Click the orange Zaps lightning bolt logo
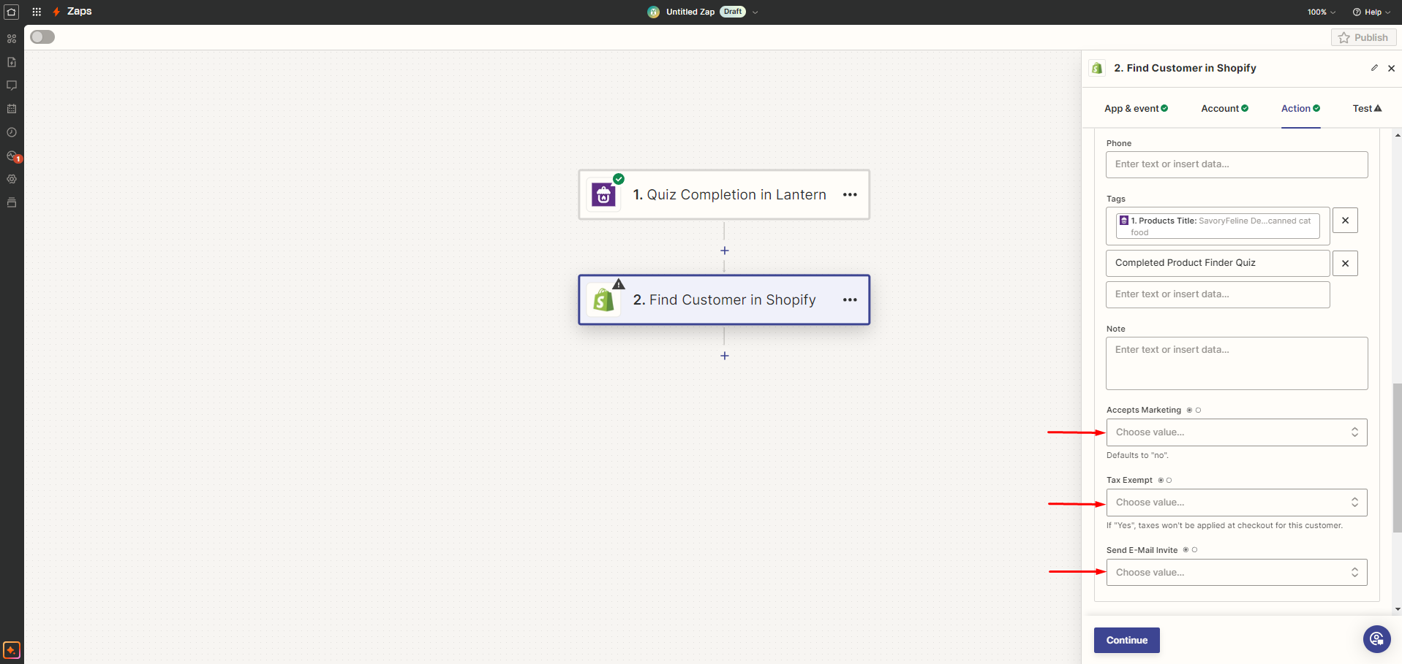 pos(56,12)
